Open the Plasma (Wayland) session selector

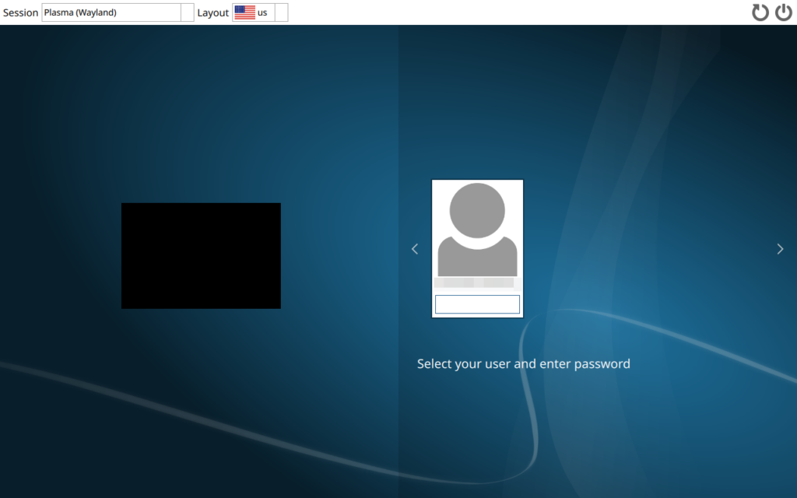[111, 12]
